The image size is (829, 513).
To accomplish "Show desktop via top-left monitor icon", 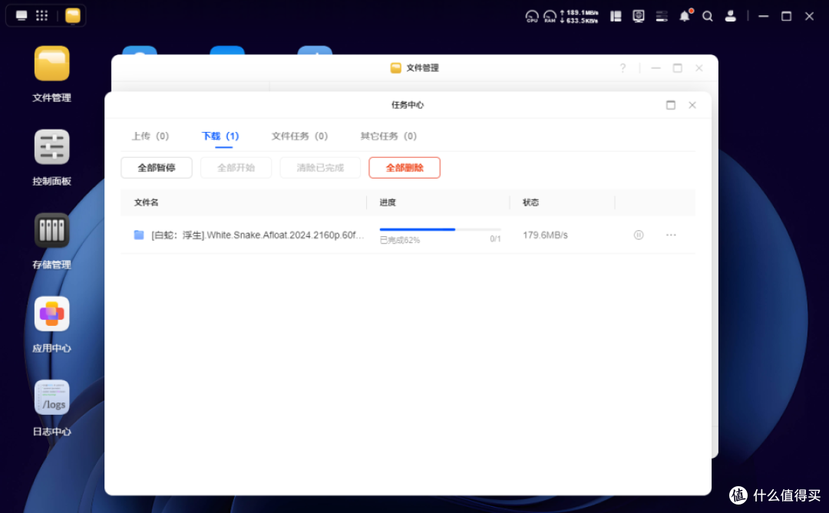I will tap(21, 15).
